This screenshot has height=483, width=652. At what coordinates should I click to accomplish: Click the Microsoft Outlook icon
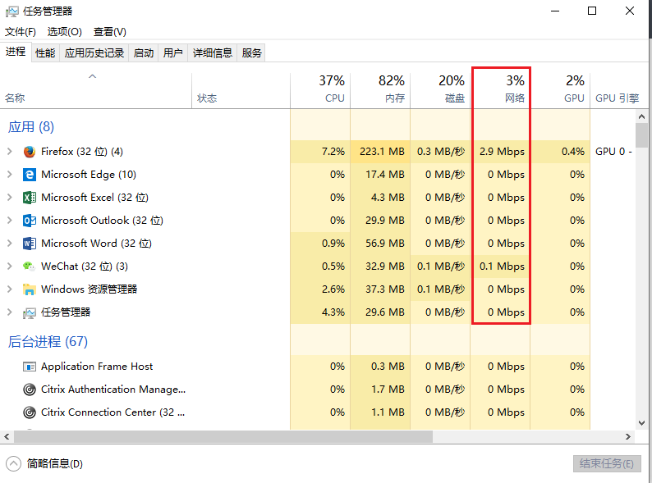(29, 221)
